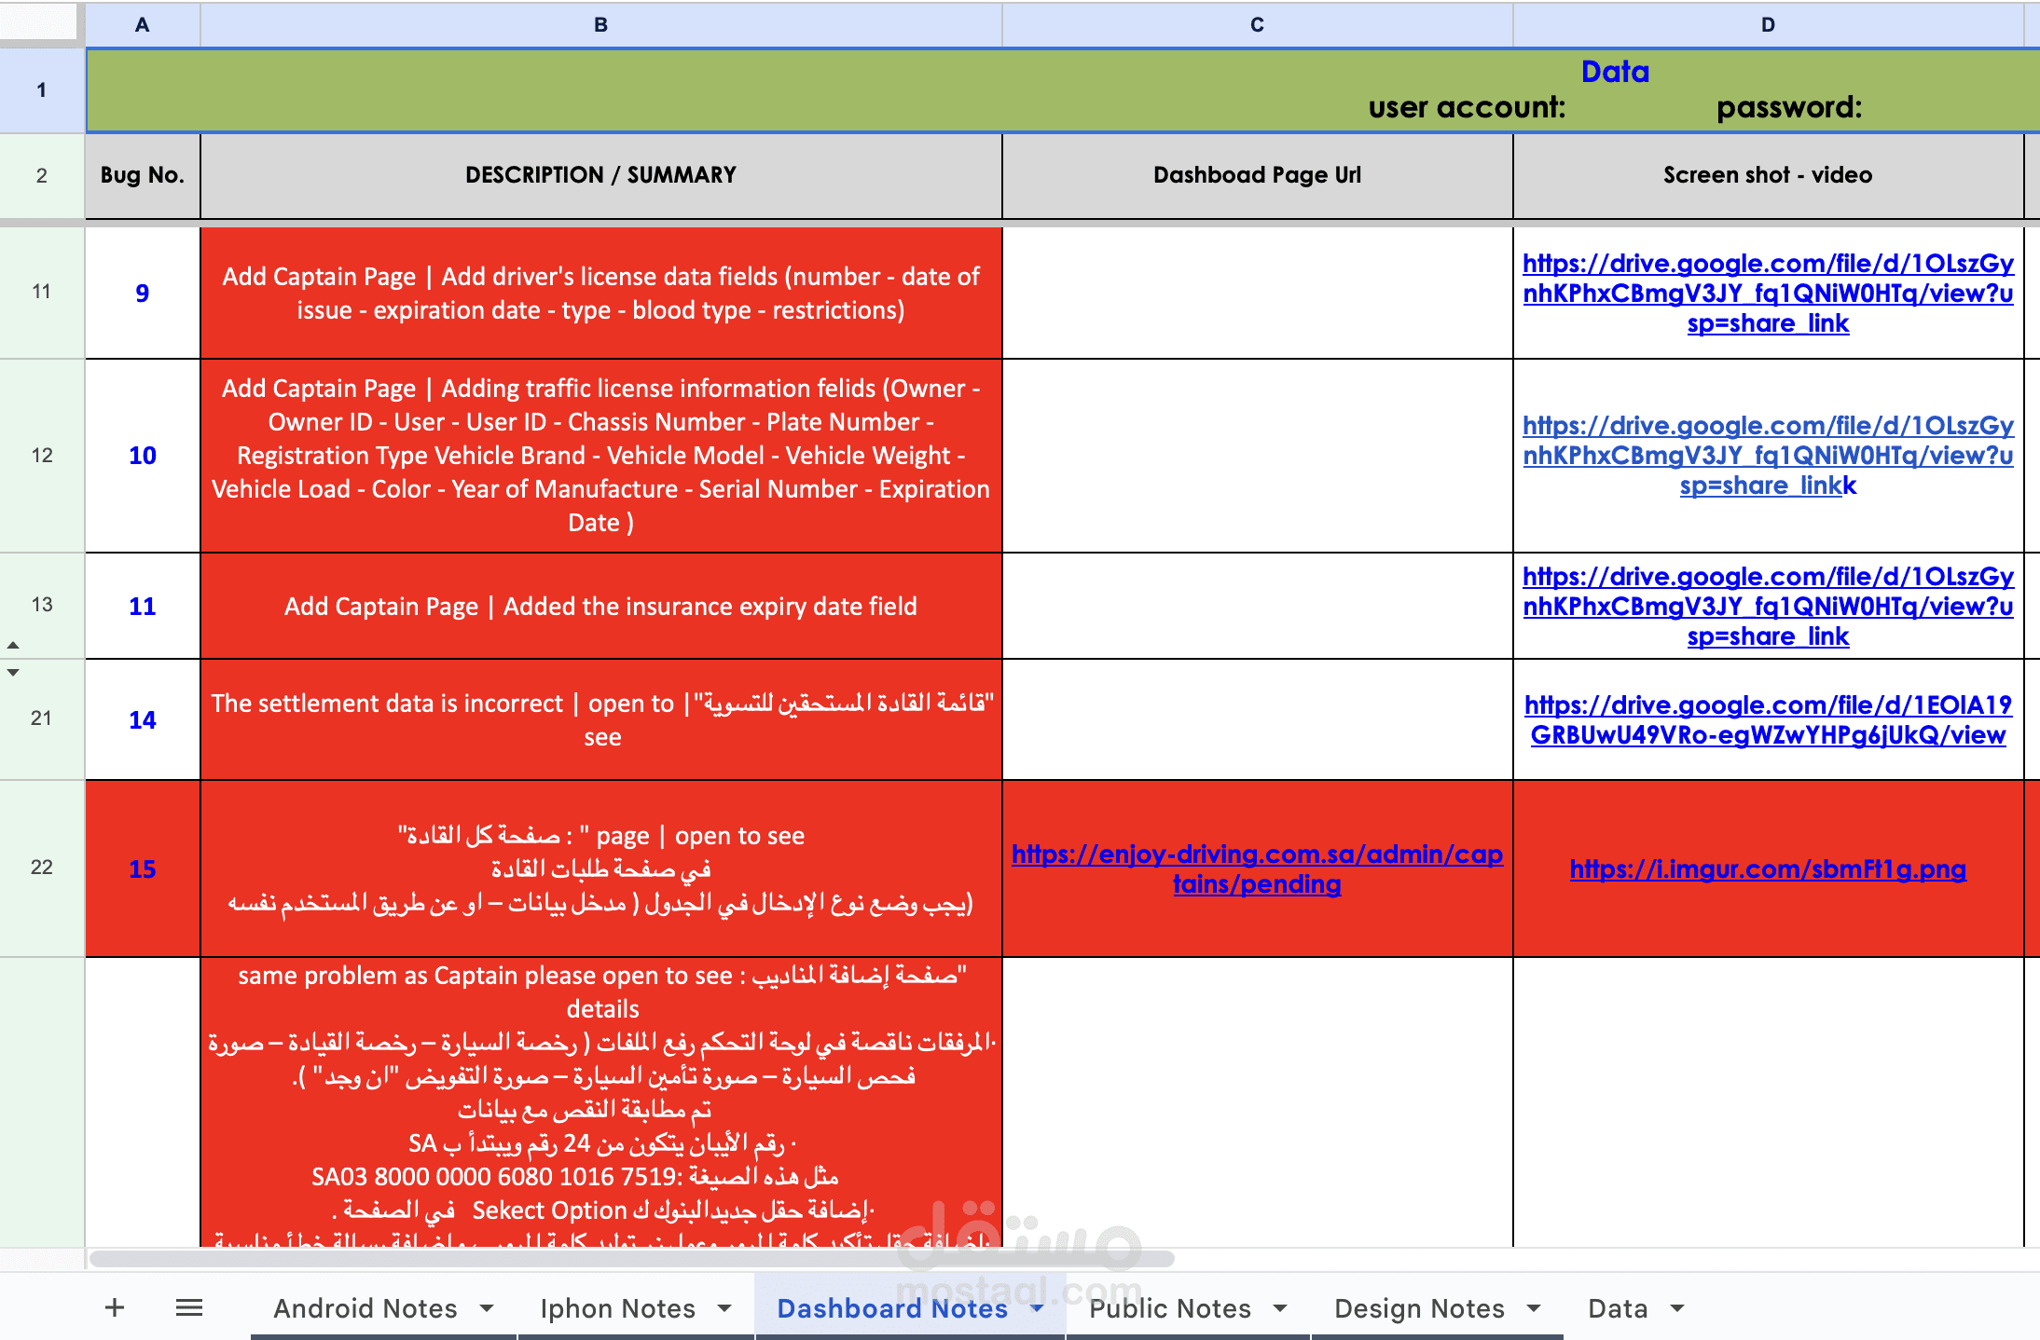Open the Design Notes tab dropdown arrow
The height and width of the screenshot is (1340, 2040).
pos(1534,1308)
